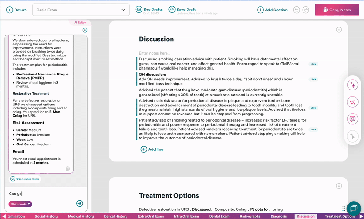This screenshot has width=364, height=219.
Task: Close the AI Editor panel
Action: [85, 30]
